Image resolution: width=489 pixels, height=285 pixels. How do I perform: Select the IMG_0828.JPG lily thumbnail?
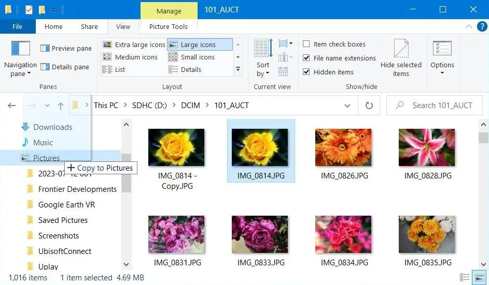click(427, 147)
